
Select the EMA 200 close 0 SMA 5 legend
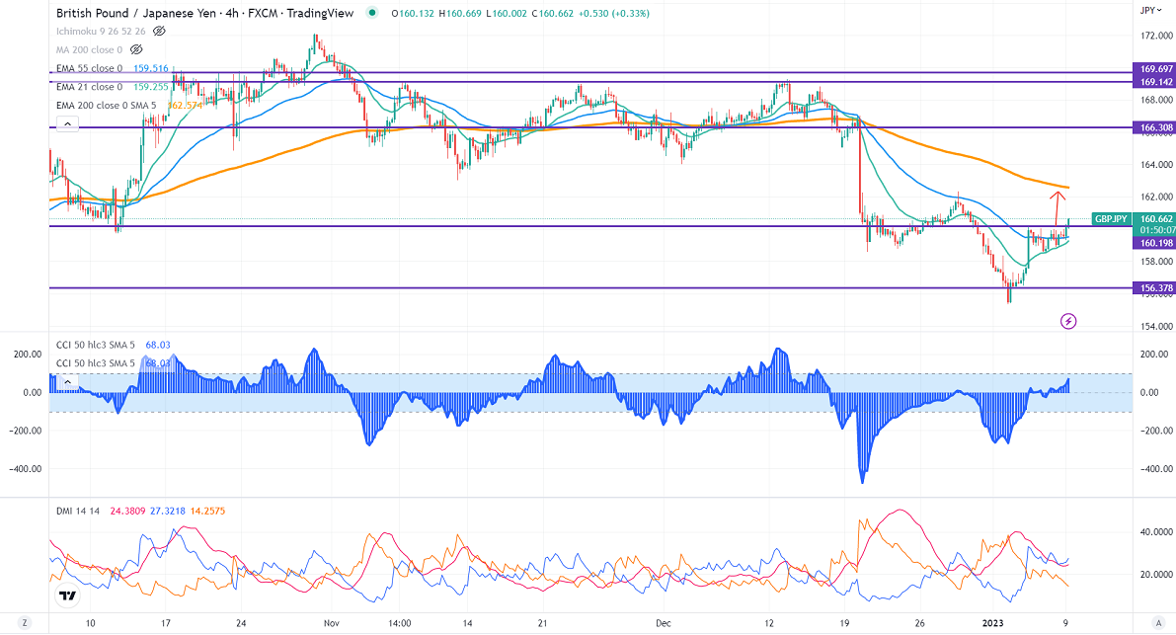tap(107, 106)
